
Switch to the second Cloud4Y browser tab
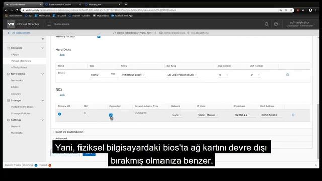click(x=62, y=4)
